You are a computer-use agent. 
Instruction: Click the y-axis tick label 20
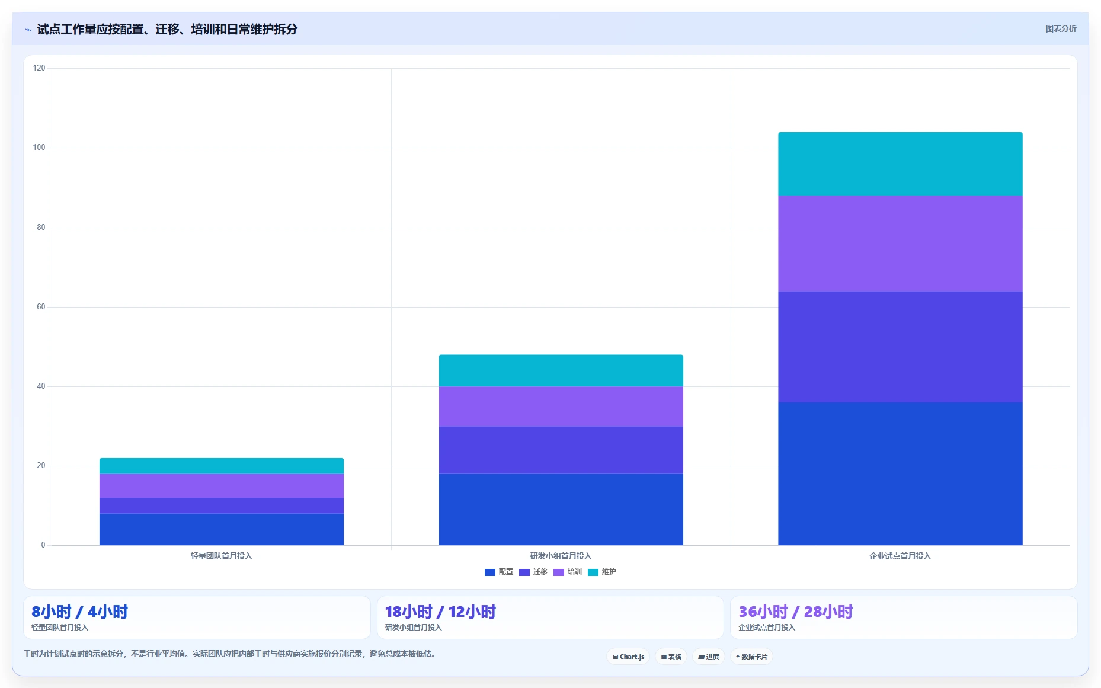pyautogui.click(x=41, y=466)
